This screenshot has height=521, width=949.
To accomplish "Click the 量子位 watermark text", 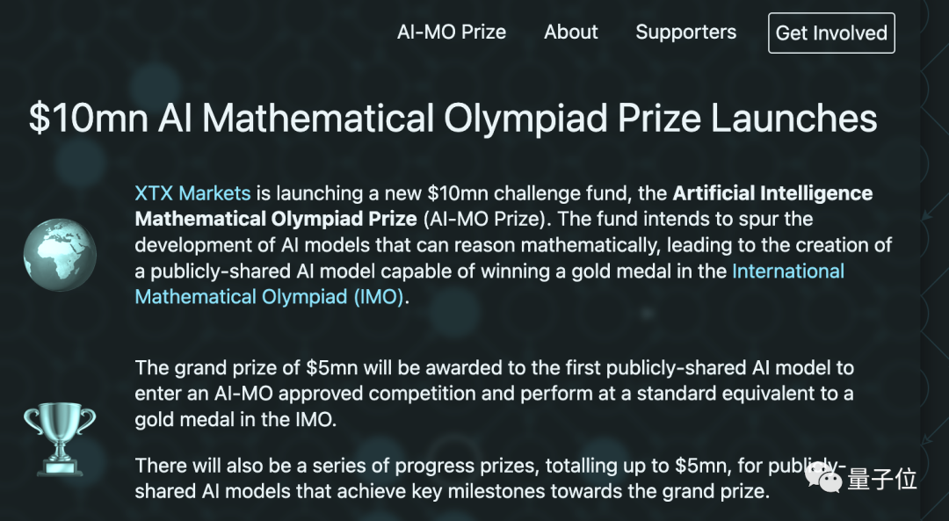I will coord(882,479).
